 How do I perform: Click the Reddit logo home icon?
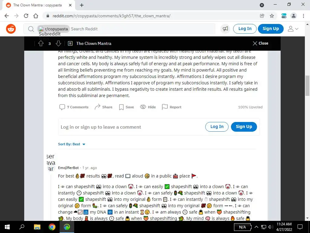coord(11,29)
